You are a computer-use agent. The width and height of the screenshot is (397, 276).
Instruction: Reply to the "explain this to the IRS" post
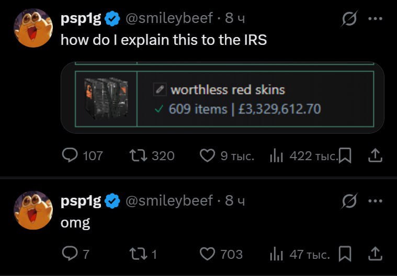(70, 155)
